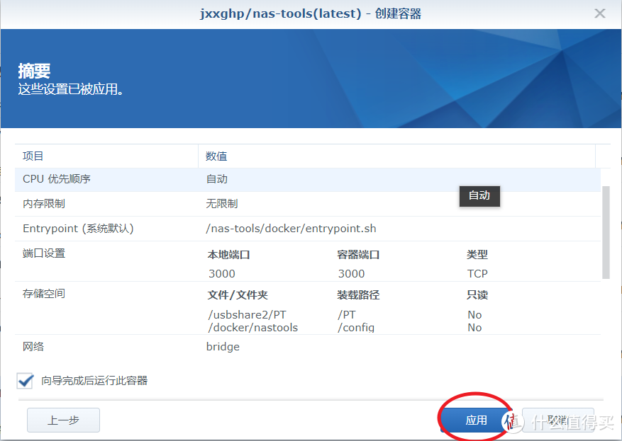The height and width of the screenshot is (441, 622).
Task: Uncheck 向导完成后运行此容器 checkbox
Action: point(24,381)
